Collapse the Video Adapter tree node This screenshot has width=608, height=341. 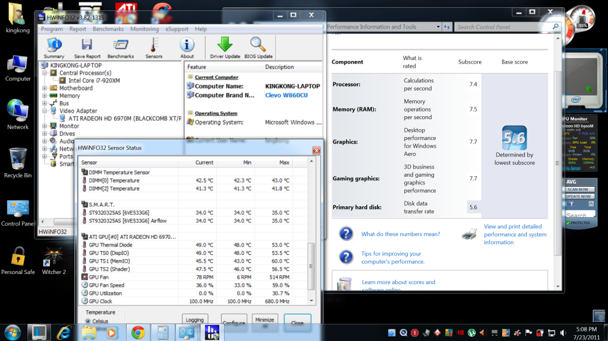point(45,111)
